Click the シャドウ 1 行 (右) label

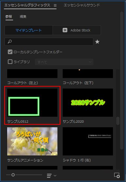pos(77,160)
